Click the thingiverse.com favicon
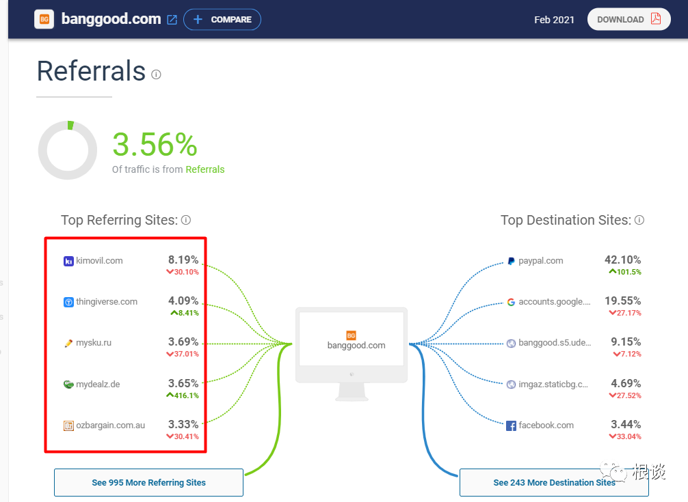688x502 pixels. point(68,302)
